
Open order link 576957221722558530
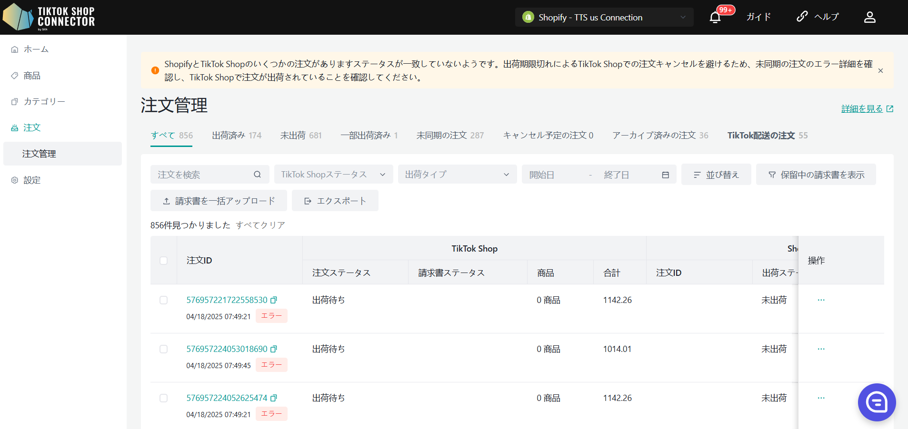point(227,300)
